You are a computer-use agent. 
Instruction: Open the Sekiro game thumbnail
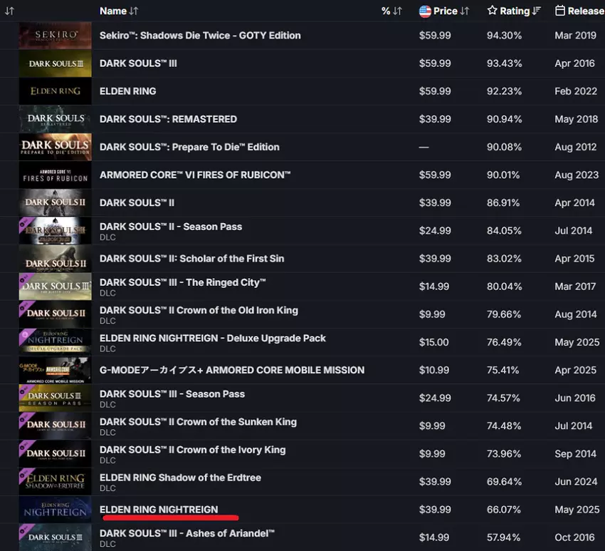(x=55, y=36)
